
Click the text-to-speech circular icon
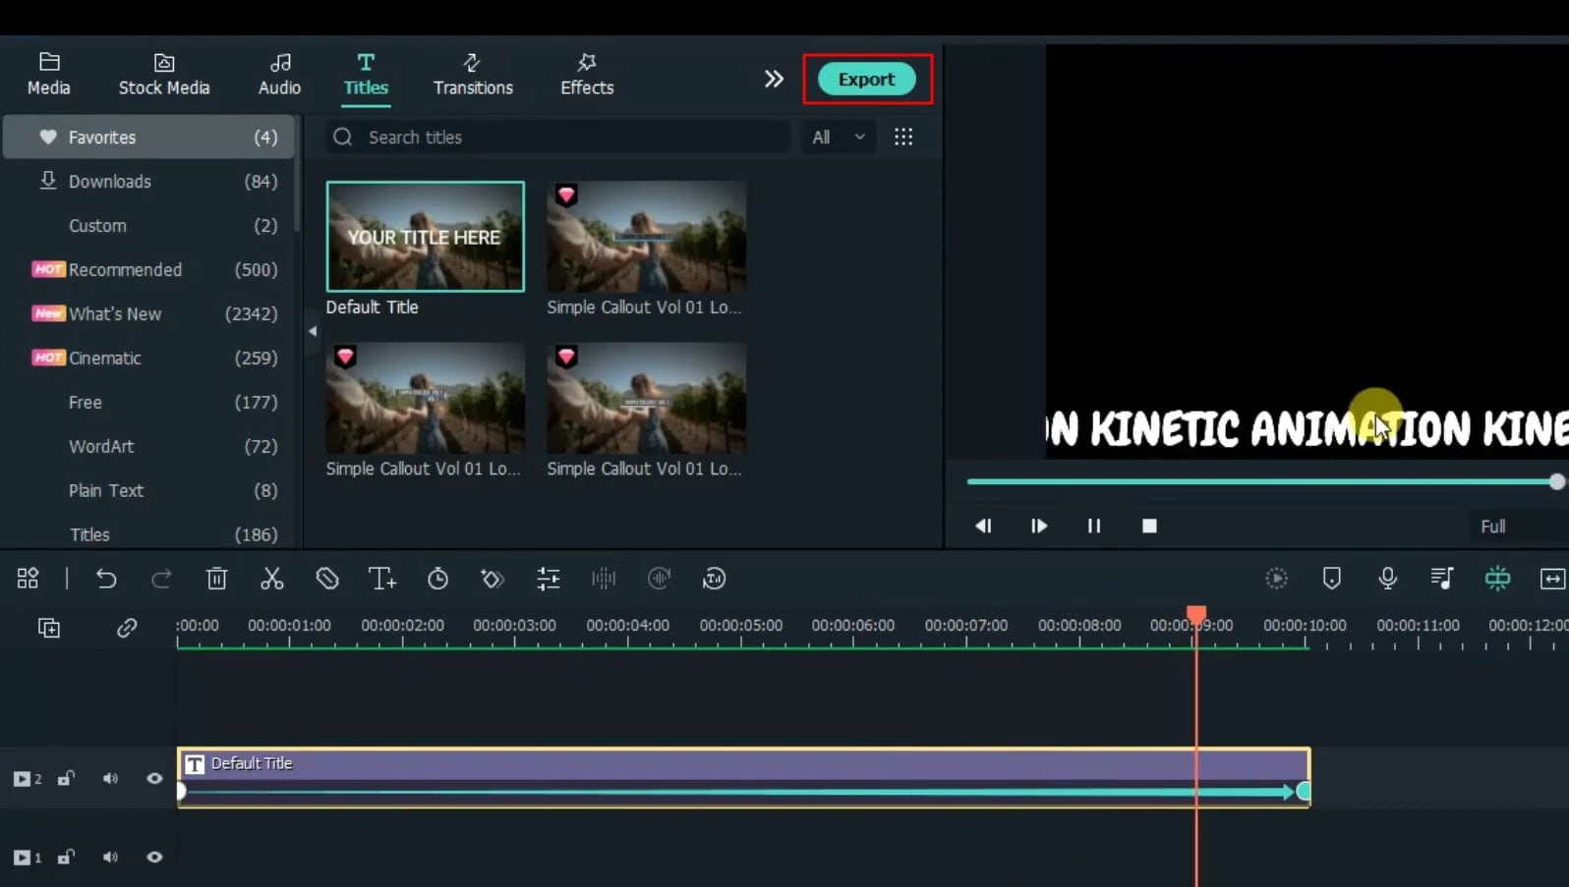point(715,579)
